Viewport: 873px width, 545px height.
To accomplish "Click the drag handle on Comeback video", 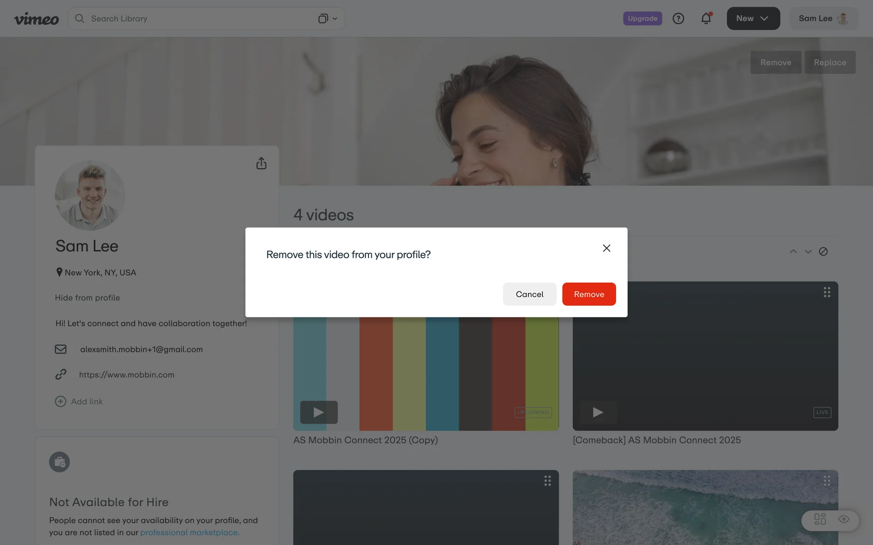I will pyautogui.click(x=827, y=292).
